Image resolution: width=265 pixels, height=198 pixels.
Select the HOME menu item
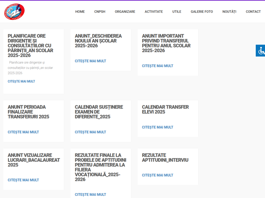(x=80, y=12)
